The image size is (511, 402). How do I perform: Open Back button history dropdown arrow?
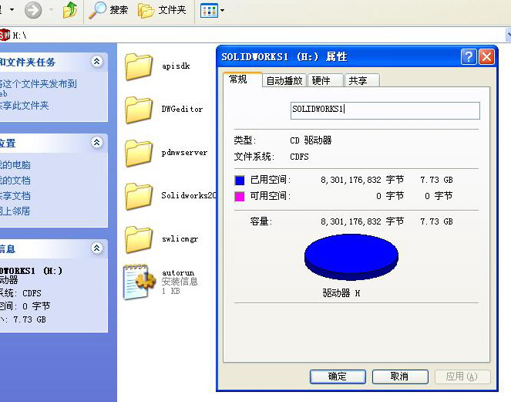[12, 10]
